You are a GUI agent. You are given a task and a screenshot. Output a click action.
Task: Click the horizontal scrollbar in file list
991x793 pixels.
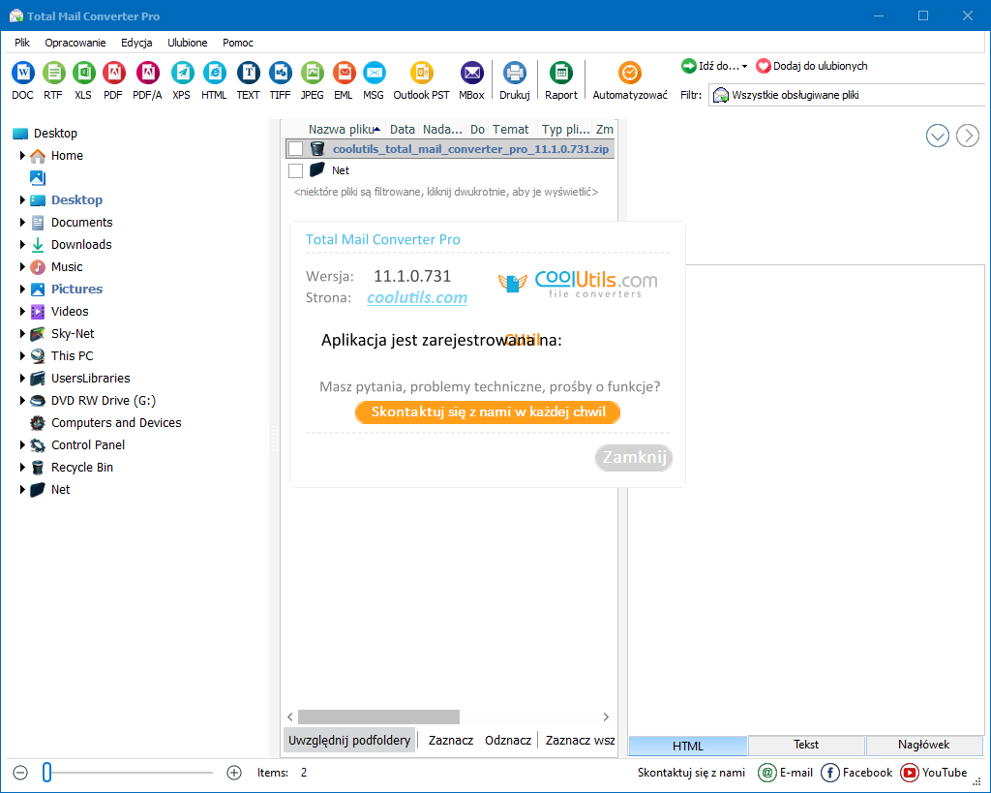pos(378,717)
